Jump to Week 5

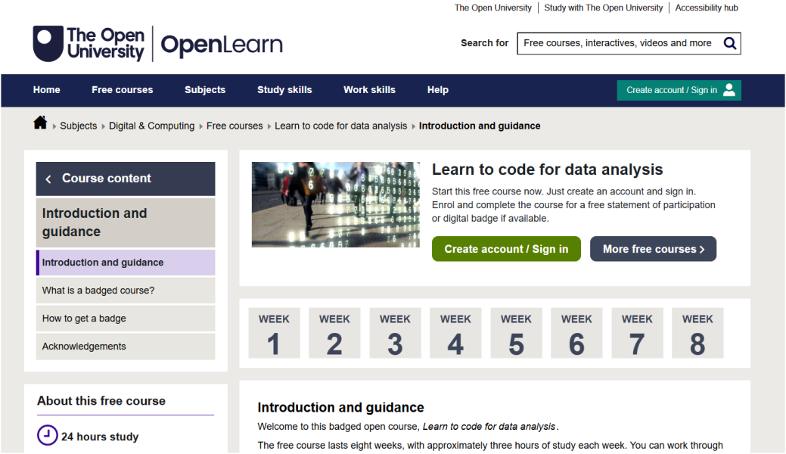tap(517, 333)
